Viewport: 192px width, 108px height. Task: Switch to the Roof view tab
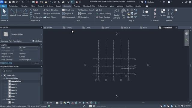pyautogui.click(x=145, y=28)
